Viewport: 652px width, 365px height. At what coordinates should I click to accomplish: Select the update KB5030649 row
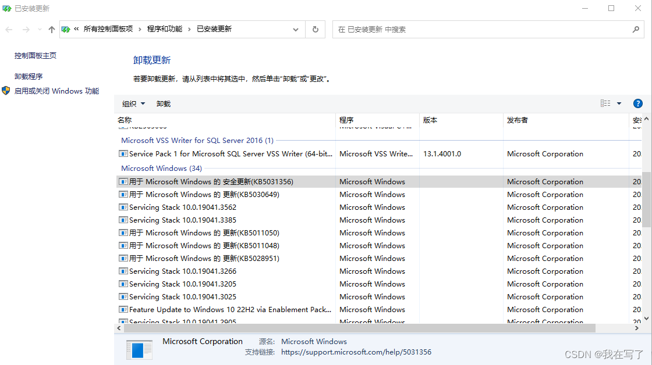click(379, 194)
